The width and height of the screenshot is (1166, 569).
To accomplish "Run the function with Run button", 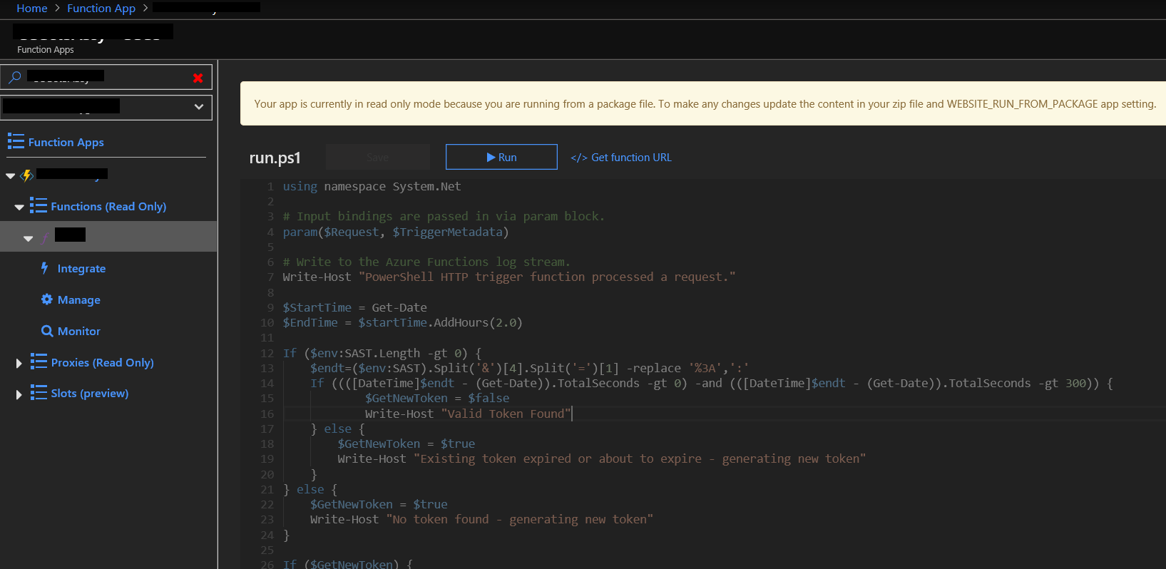I will (x=501, y=157).
